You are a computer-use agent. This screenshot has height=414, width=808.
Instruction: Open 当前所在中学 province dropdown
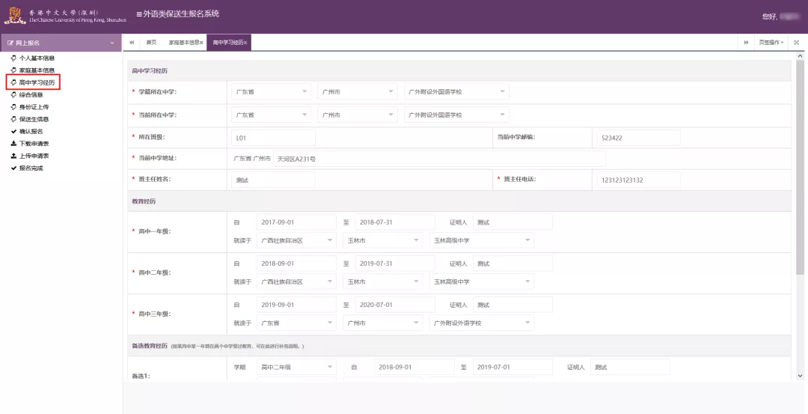(x=271, y=115)
